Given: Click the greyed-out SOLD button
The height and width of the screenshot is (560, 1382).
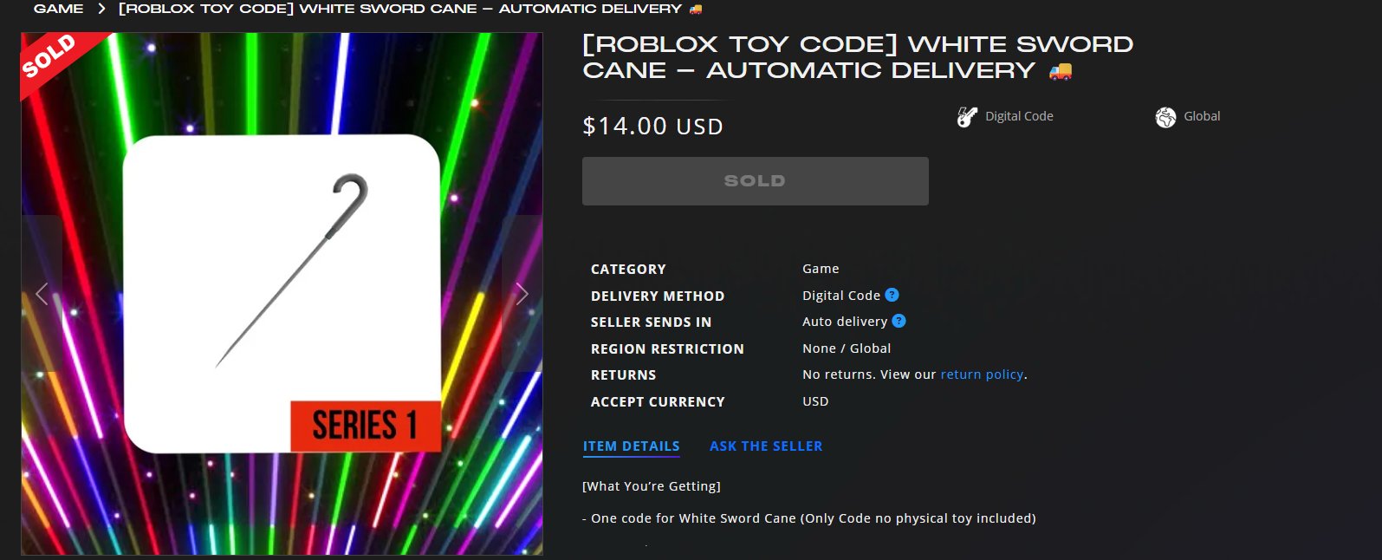Looking at the screenshot, I should tap(755, 181).
